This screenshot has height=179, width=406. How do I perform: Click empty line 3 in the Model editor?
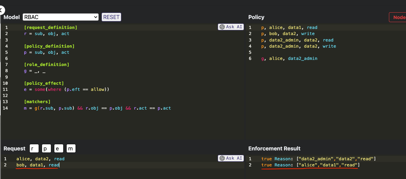123,40
